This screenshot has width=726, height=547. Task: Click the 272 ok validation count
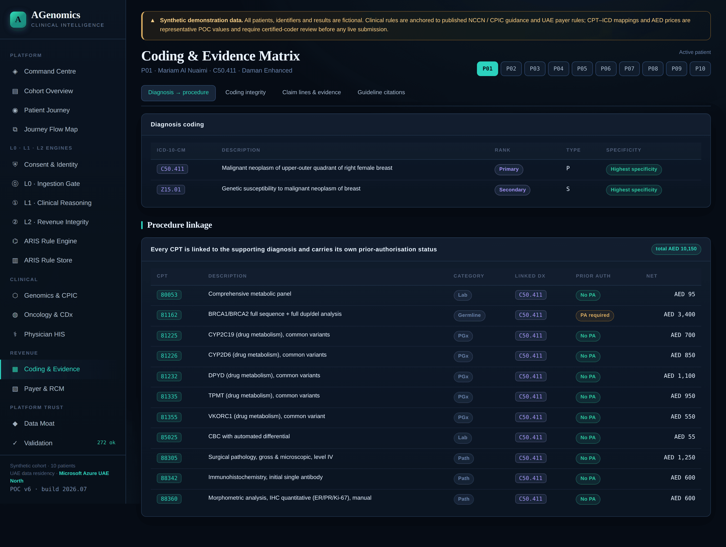pos(106,443)
